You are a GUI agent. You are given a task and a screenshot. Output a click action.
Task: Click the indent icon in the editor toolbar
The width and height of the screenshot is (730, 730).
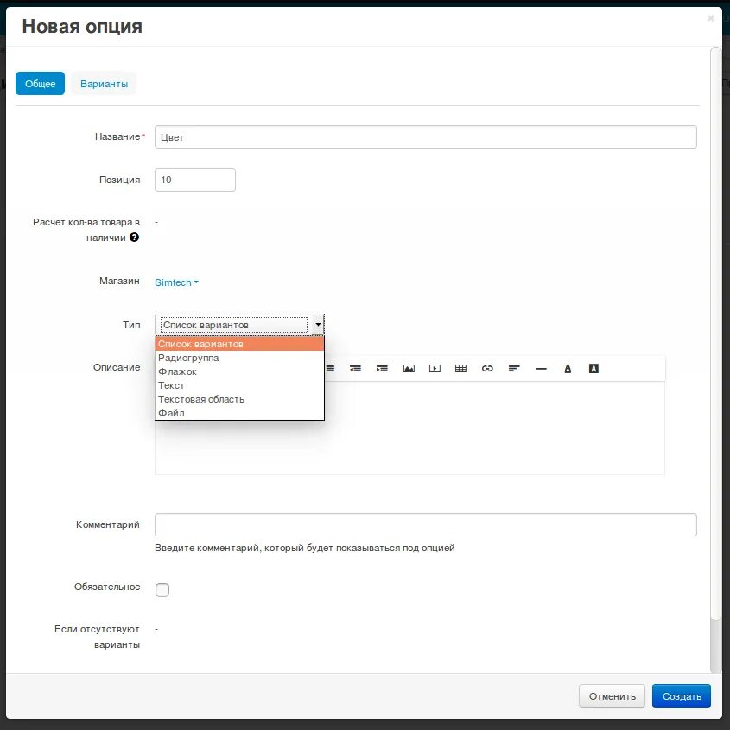(x=382, y=368)
